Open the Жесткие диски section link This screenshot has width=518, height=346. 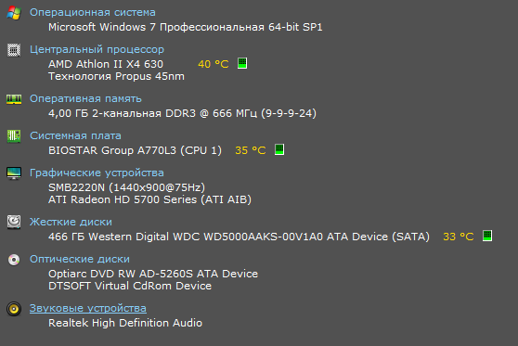[x=71, y=222]
